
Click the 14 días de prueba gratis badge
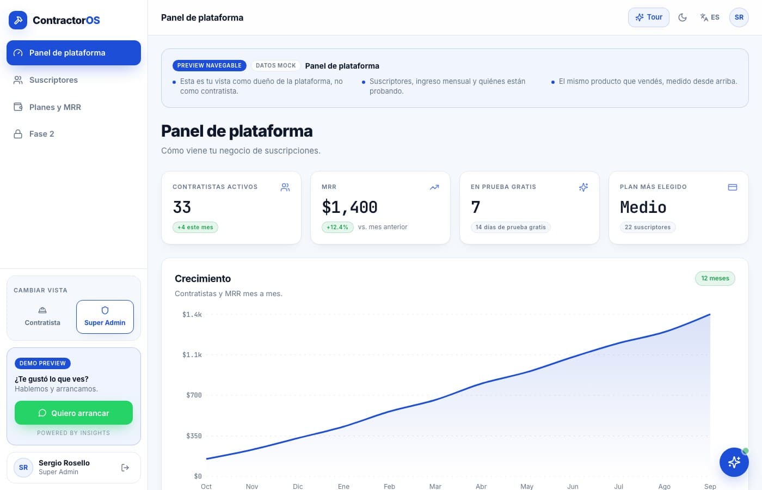click(x=511, y=227)
